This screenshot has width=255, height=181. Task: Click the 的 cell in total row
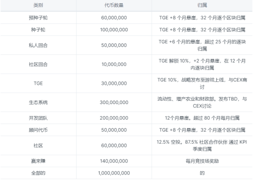tap(202, 173)
